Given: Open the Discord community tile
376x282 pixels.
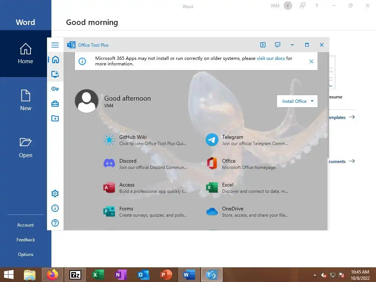Looking at the screenshot, I should click(x=145, y=164).
